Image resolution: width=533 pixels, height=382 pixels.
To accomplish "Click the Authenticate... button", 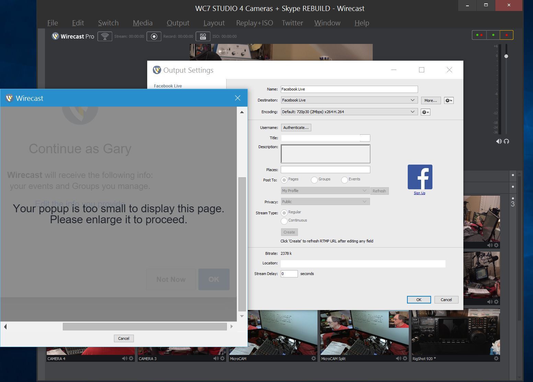I will pyautogui.click(x=296, y=128).
